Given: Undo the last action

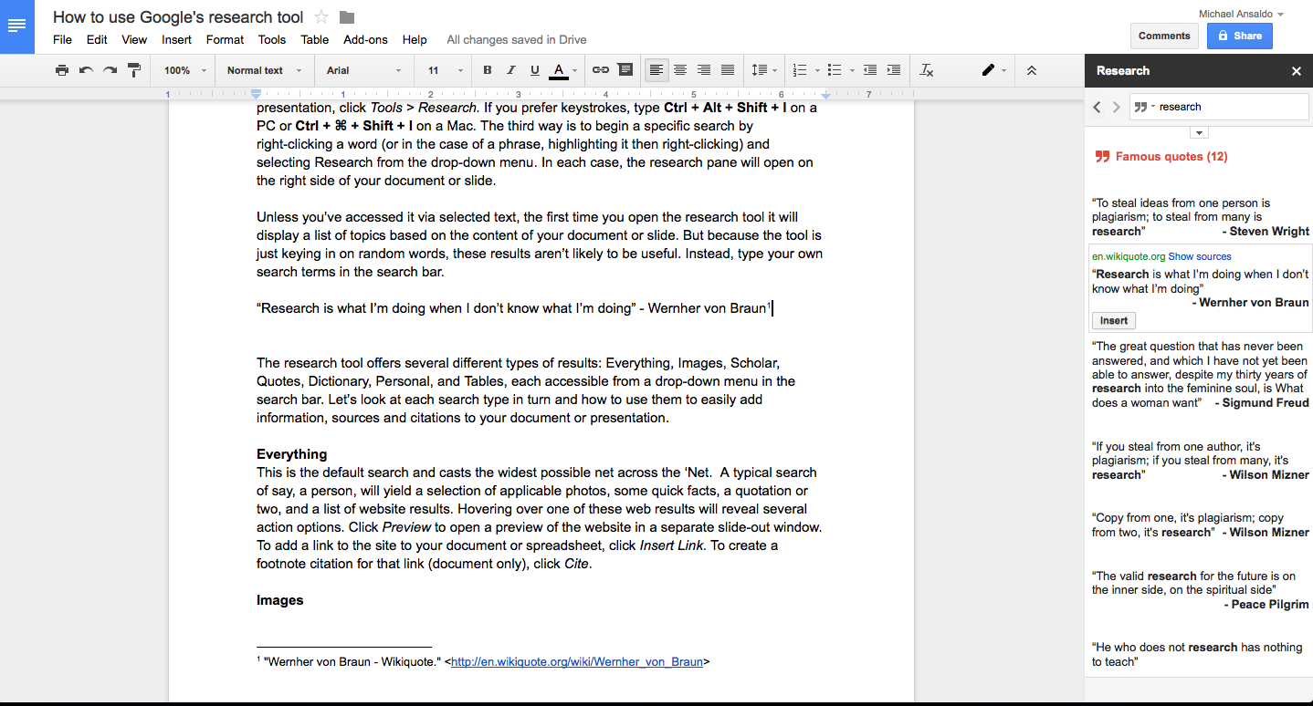Looking at the screenshot, I should click(86, 70).
